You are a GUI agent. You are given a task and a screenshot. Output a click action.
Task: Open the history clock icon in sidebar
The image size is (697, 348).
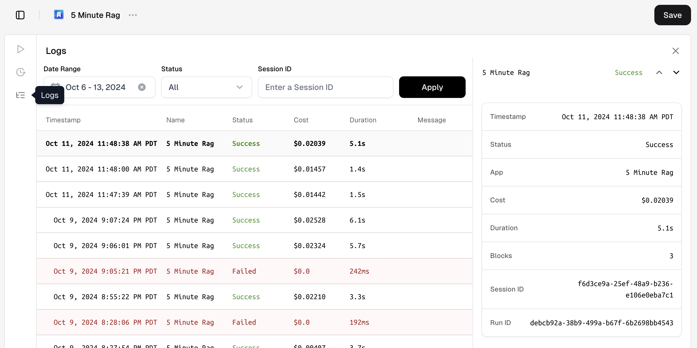(x=20, y=72)
